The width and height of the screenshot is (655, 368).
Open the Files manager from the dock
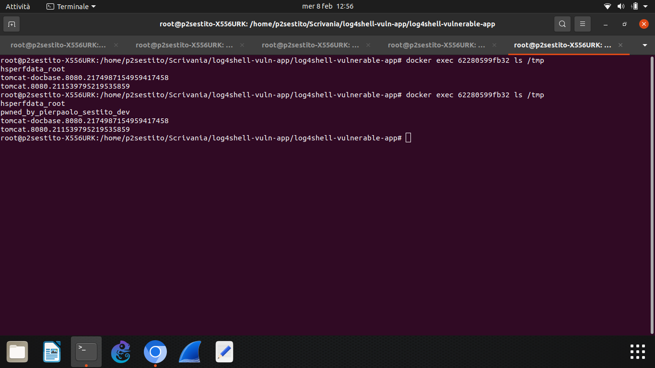[x=17, y=352]
